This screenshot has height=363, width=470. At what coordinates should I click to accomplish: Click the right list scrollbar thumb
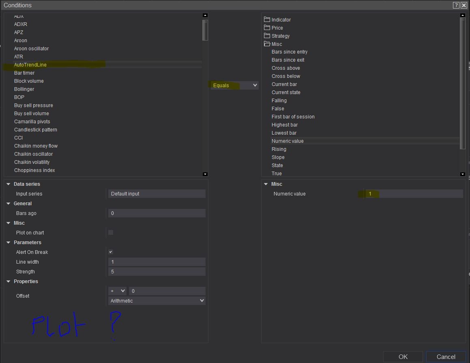(x=463, y=83)
